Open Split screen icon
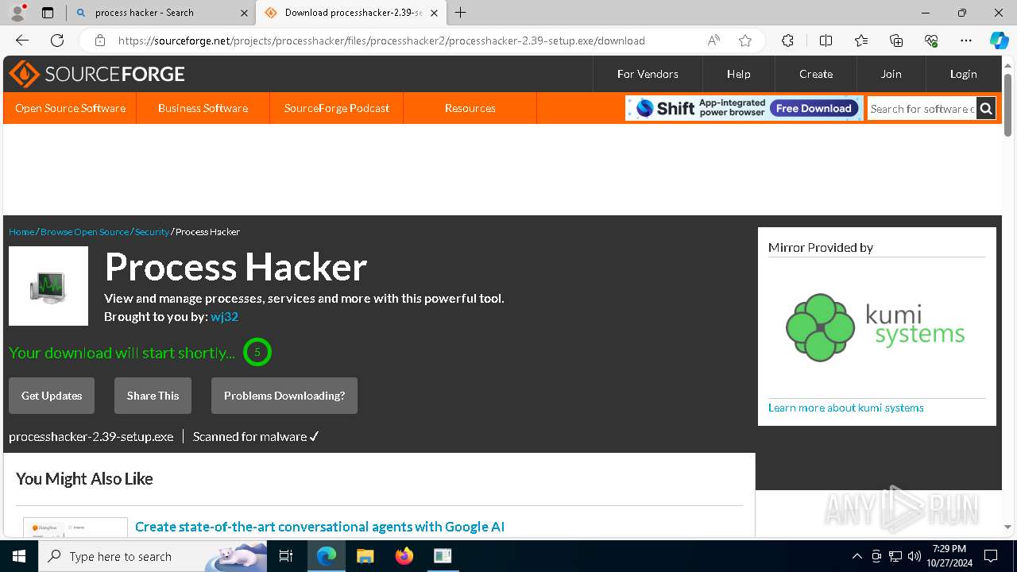1017x572 pixels. [826, 41]
